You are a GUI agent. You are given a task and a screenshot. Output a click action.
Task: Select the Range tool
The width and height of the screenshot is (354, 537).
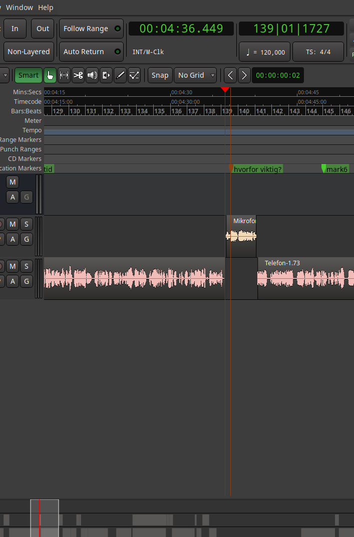tap(64, 75)
